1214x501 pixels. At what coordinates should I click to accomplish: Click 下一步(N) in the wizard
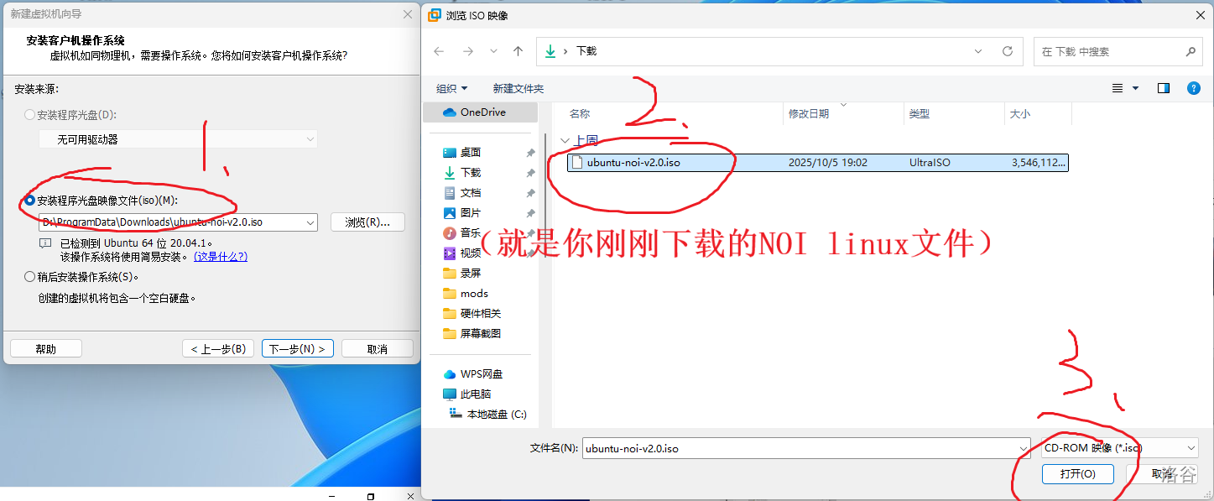(x=298, y=349)
